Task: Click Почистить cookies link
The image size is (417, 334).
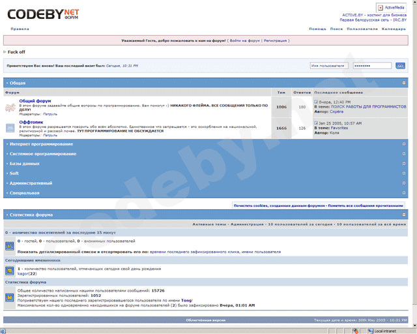Action: click(x=280, y=205)
